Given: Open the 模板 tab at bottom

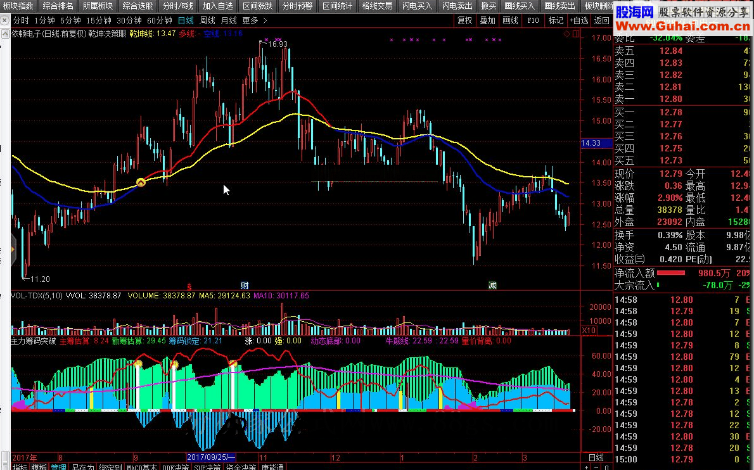Looking at the screenshot, I should point(39,467).
